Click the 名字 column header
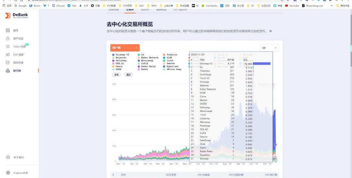The image size is (352, 178). [124, 175]
